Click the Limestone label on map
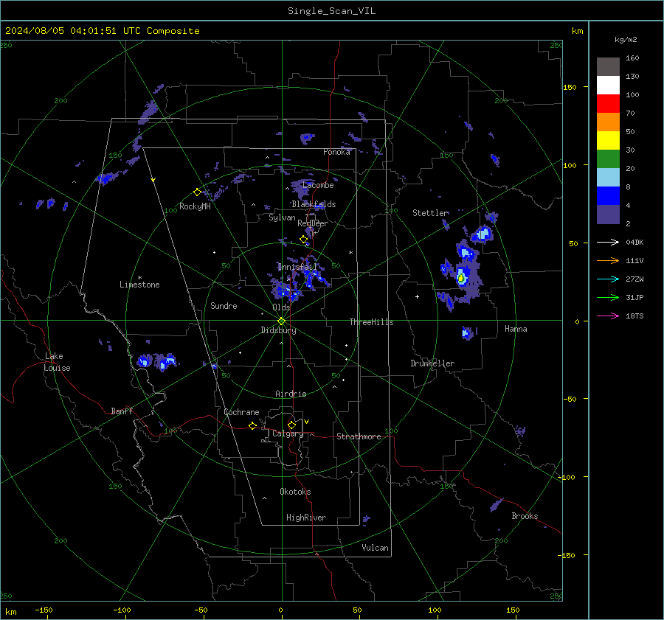This screenshot has width=664, height=620. (139, 285)
